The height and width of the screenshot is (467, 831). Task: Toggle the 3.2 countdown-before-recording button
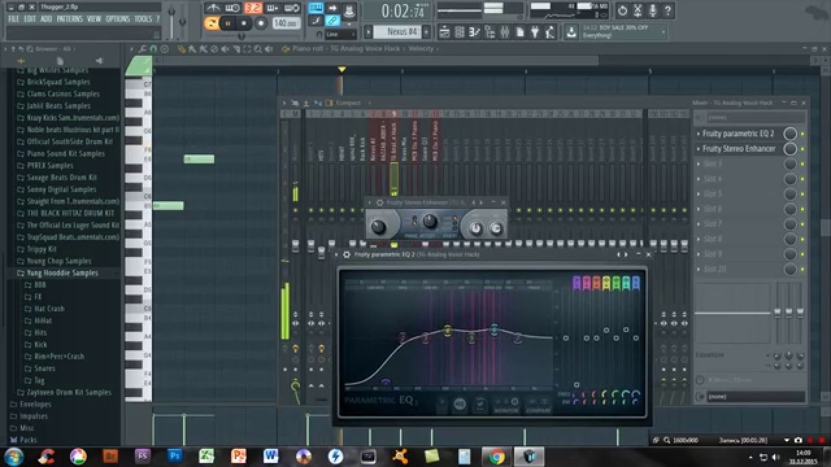(253, 8)
